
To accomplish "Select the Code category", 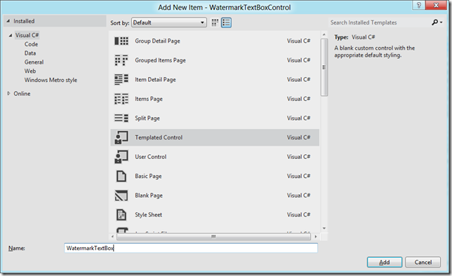I will coord(31,44).
